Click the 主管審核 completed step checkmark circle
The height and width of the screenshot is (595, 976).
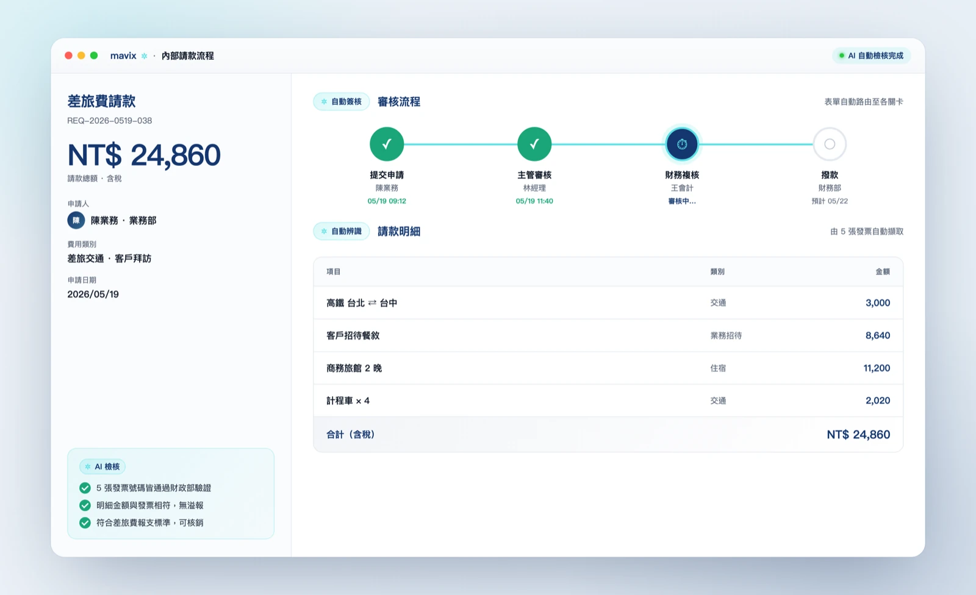pyautogui.click(x=534, y=144)
